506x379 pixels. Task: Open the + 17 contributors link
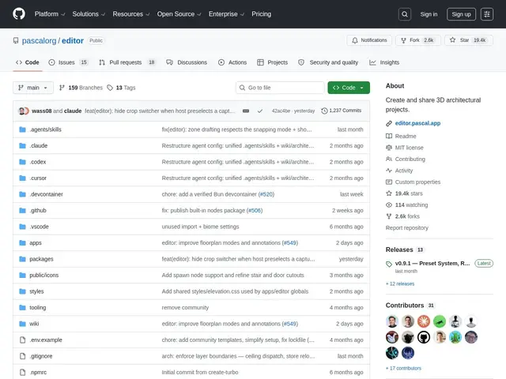pos(403,368)
